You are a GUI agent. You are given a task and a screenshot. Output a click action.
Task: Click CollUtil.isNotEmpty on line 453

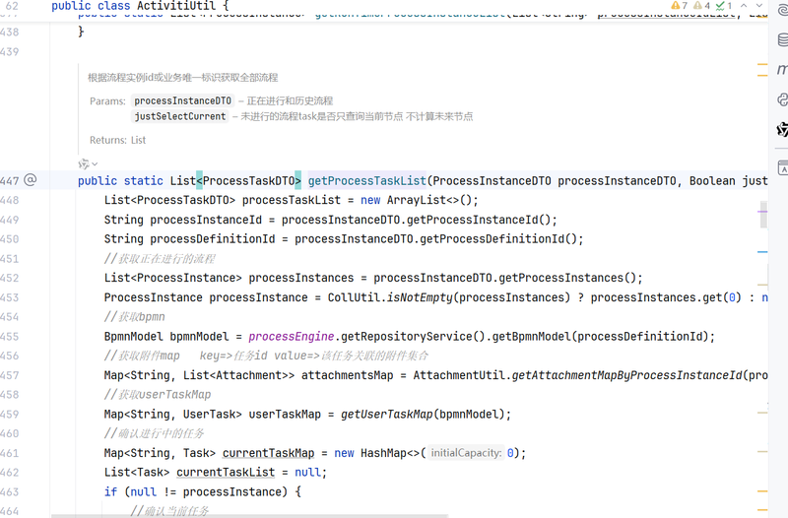pos(390,297)
